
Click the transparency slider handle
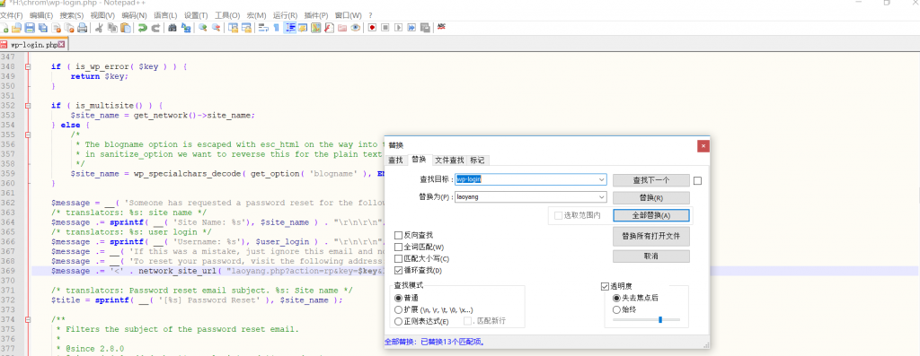(660, 320)
